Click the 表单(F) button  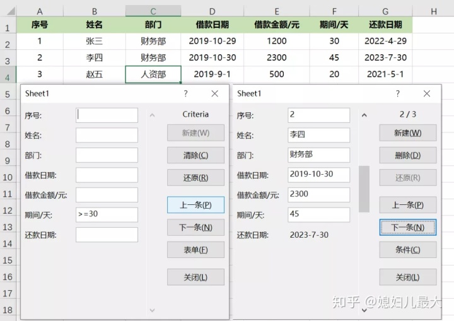pyautogui.click(x=195, y=250)
